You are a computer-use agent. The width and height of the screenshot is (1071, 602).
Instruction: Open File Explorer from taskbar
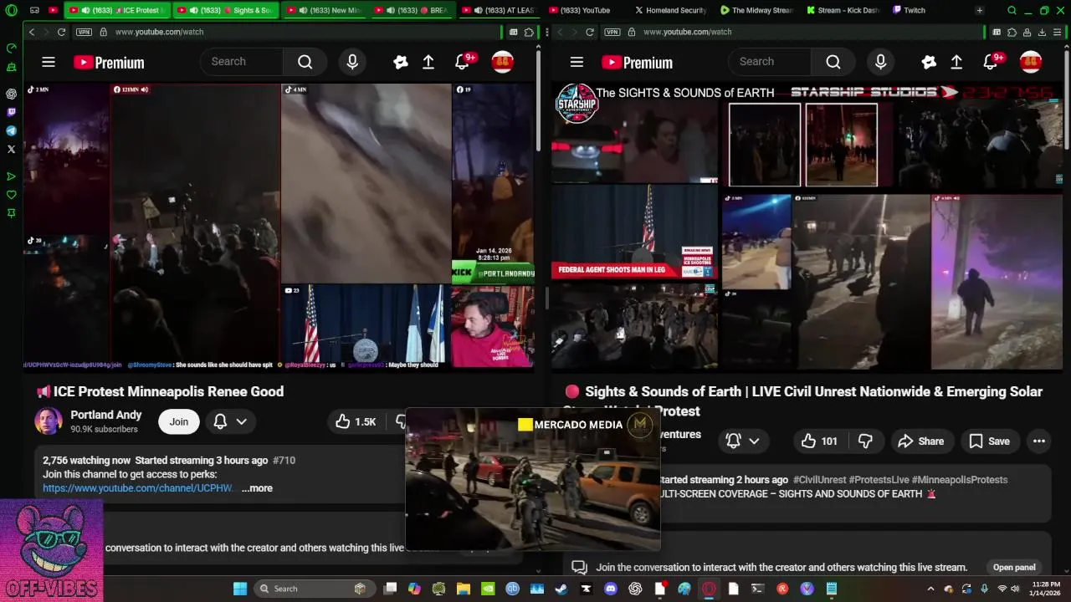pyautogui.click(x=463, y=589)
